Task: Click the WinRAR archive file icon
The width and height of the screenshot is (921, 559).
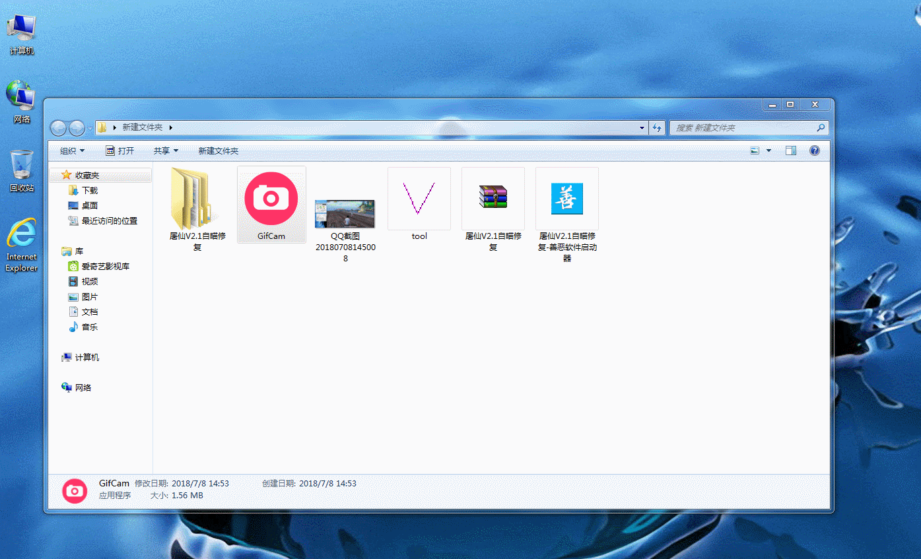Action: [493, 197]
